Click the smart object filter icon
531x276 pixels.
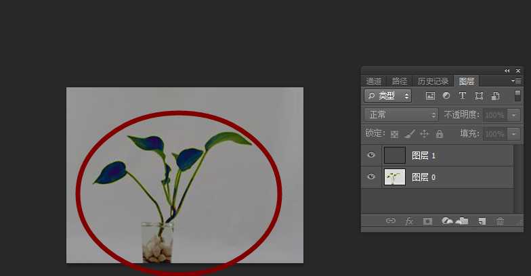pyautogui.click(x=495, y=96)
